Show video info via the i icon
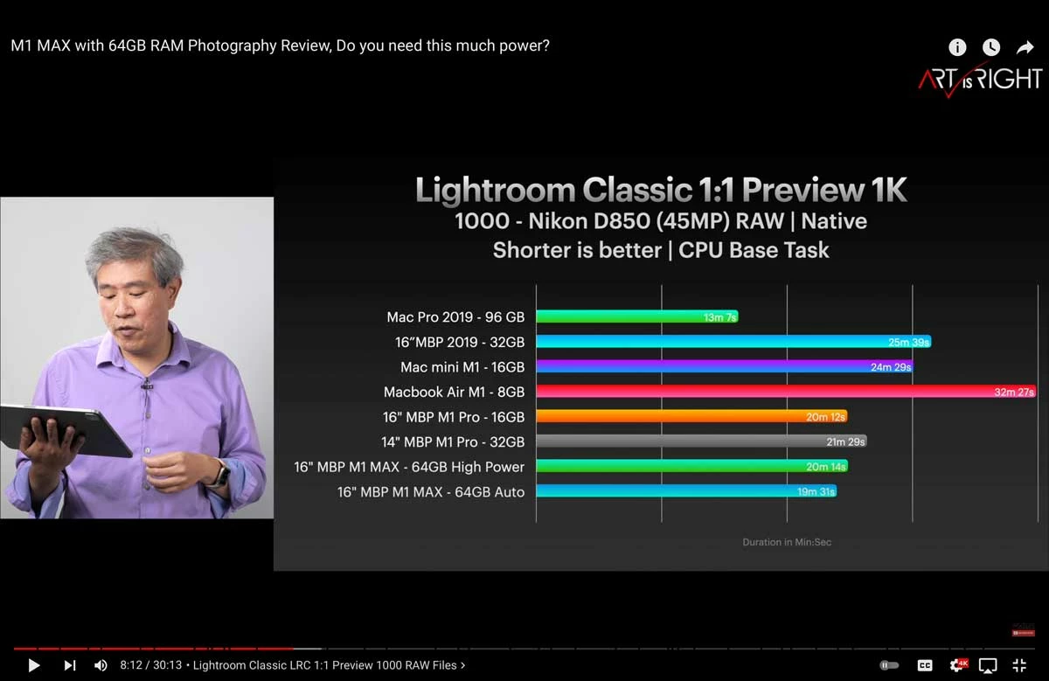Image resolution: width=1049 pixels, height=681 pixels. [x=957, y=47]
